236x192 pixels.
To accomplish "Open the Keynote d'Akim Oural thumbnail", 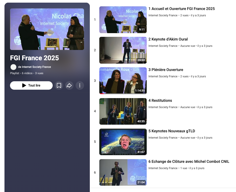I will point(123,50).
